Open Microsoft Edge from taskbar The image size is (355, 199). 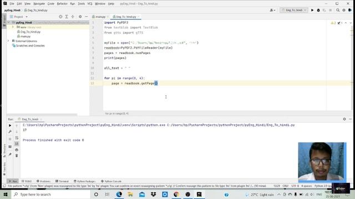[x=119, y=194]
